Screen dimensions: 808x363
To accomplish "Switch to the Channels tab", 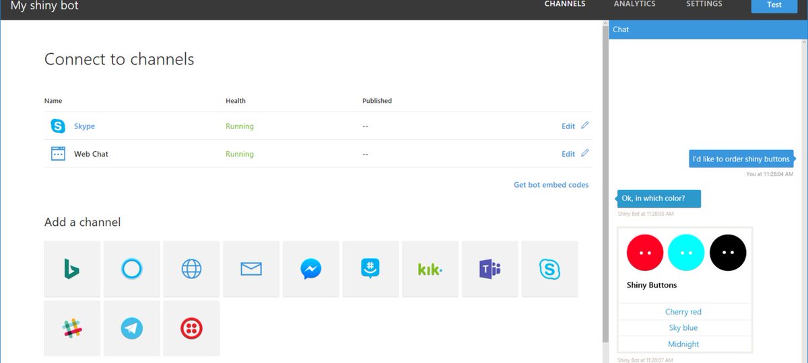I will tap(565, 4).
